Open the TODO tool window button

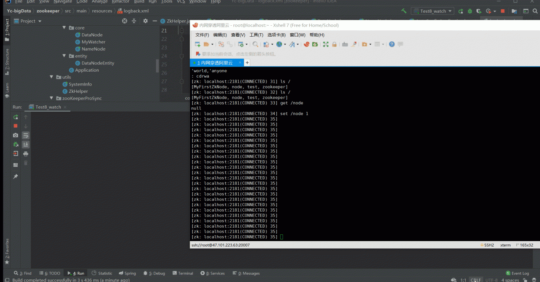(x=50, y=274)
